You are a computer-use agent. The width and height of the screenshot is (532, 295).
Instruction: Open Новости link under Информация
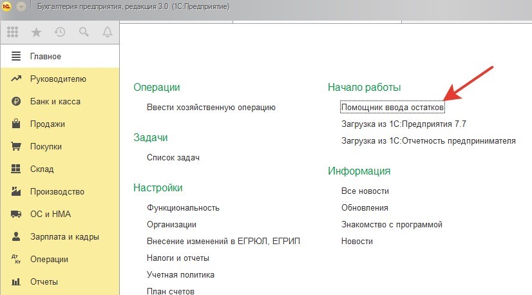(357, 242)
